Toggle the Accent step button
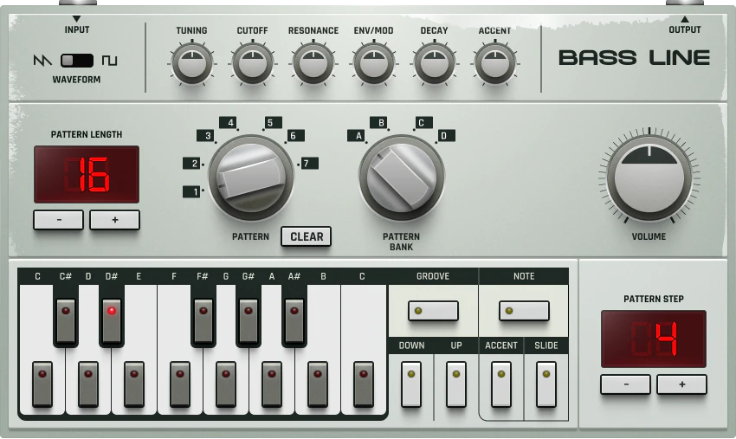 point(501,384)
